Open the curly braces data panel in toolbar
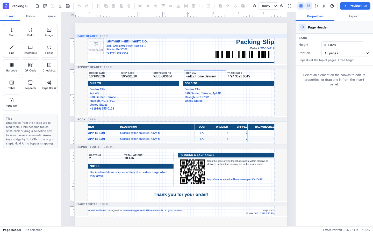Image resolution: width=373 pixels, height=233 pixels. point(316,6)
